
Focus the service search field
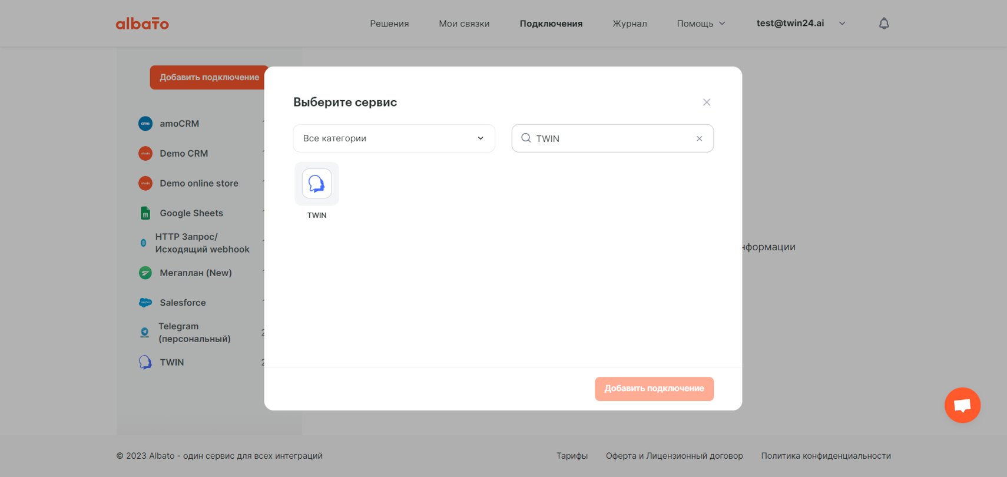pyautogui.click(x=612, y=138)
